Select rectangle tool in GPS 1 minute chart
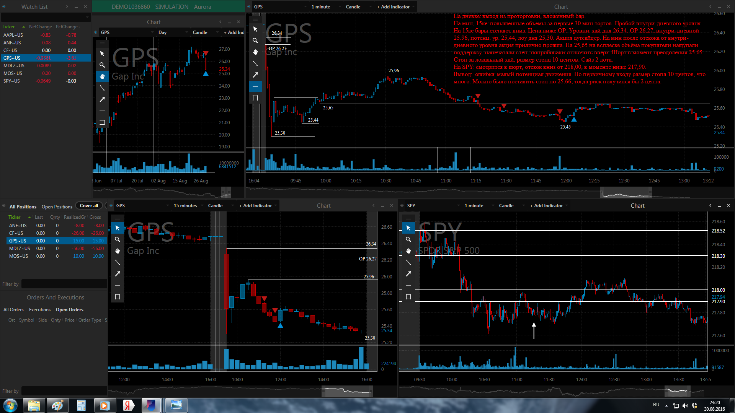The width and height of the screenshot is (735, 413). pyautogui.click(x=255, y=98)
